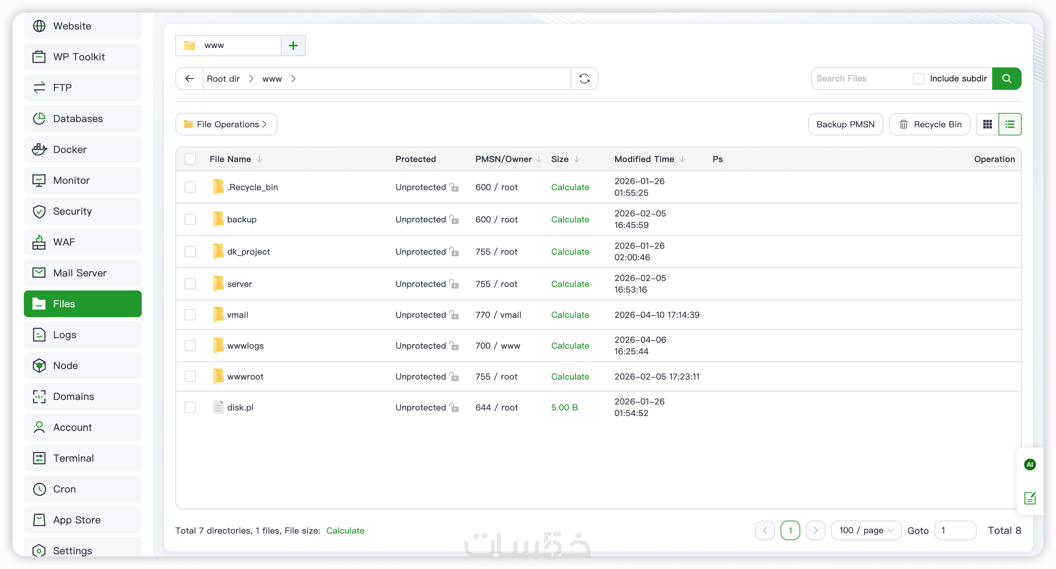Switch to grid view icon
The height and width of the screenshot is (569, 1056).
click(x=987, y=124)
